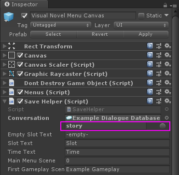Screen dimensions: 179x175
Task: Open Menus script gear menu
Action: [x=167, y=92]
